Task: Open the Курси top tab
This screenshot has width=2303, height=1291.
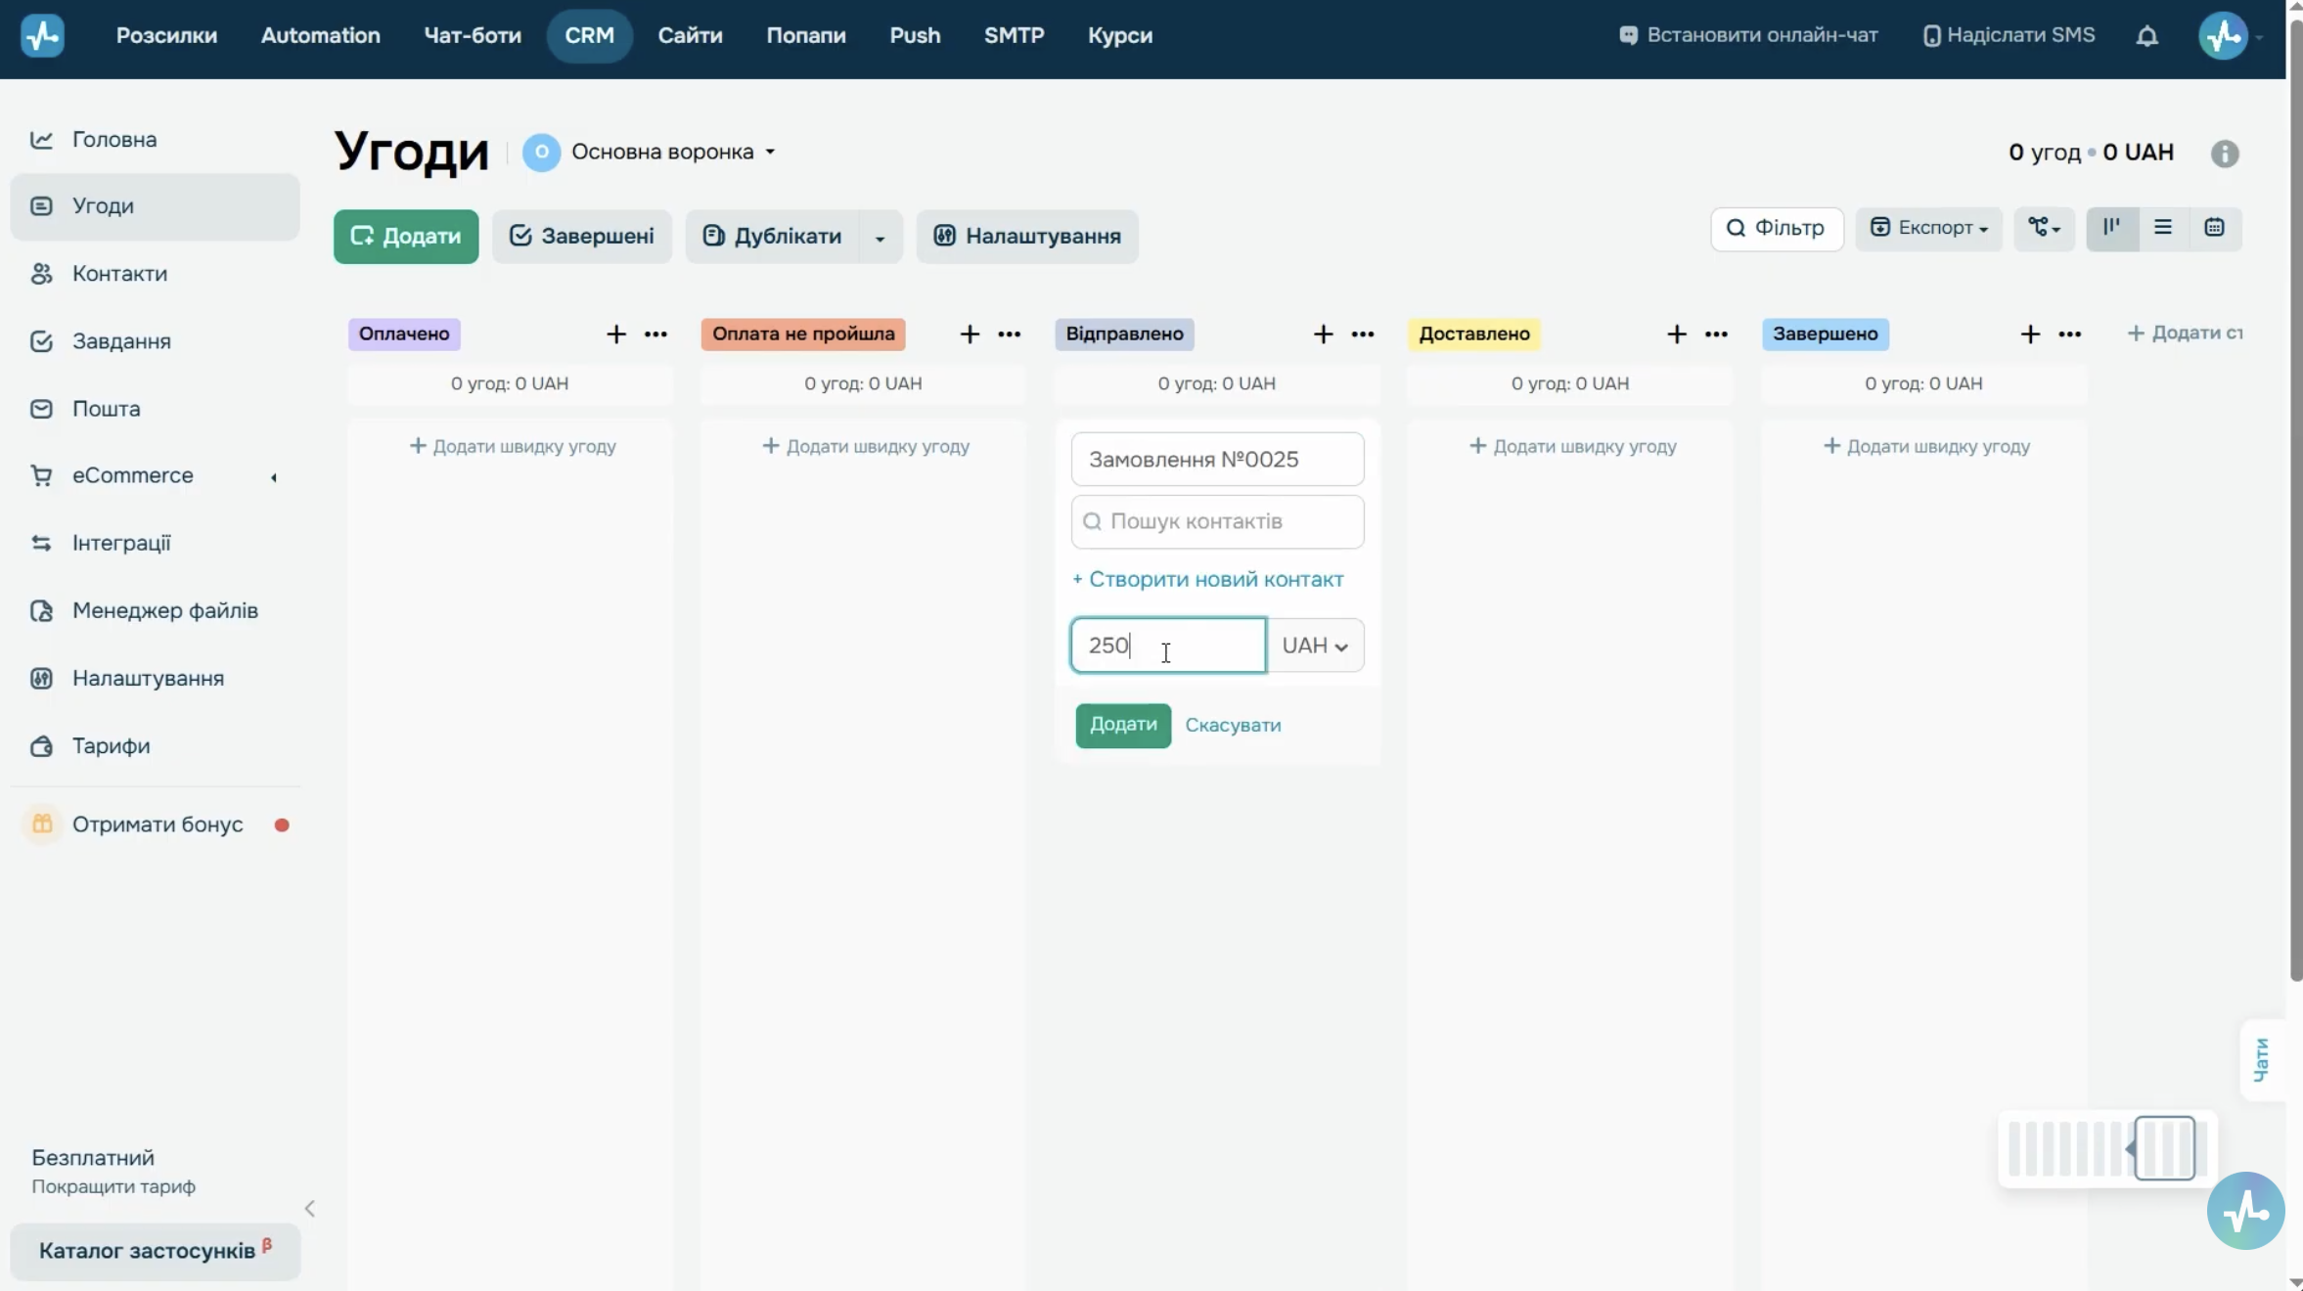Action: pos(1120,36)
